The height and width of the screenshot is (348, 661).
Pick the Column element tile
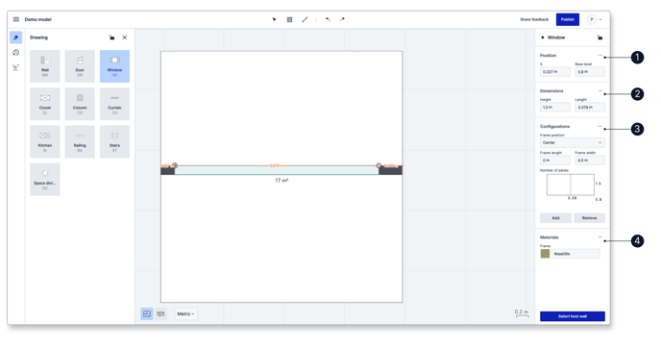[x=80, y=104]
